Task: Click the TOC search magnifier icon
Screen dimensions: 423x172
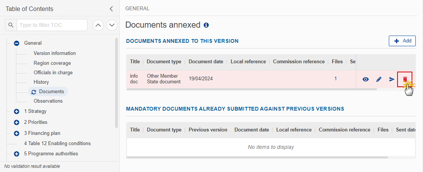Action: coord(11,25)
